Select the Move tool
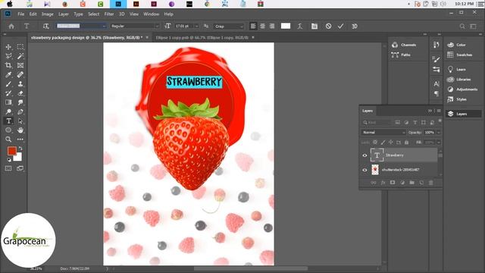485x273 pixels. pyautogui.click(x=8, y=47)
